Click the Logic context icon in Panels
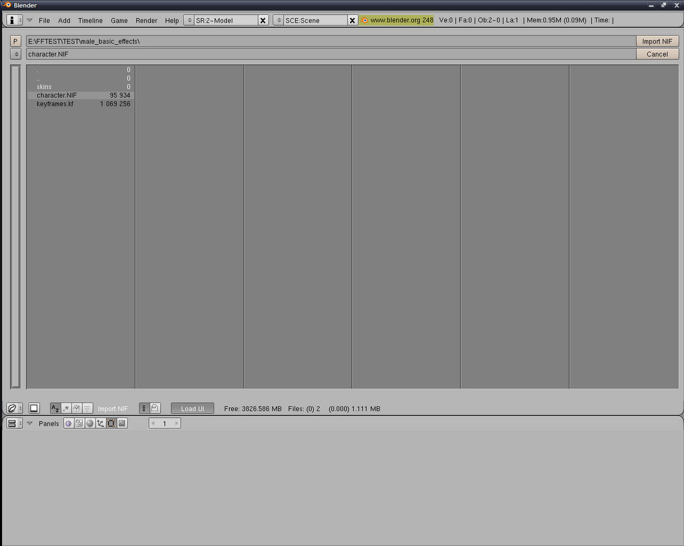This screenshot has width=684, height=546. coord(68,424)
